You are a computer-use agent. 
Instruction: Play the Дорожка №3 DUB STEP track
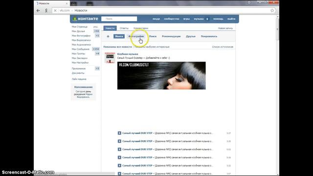point(119,149)
